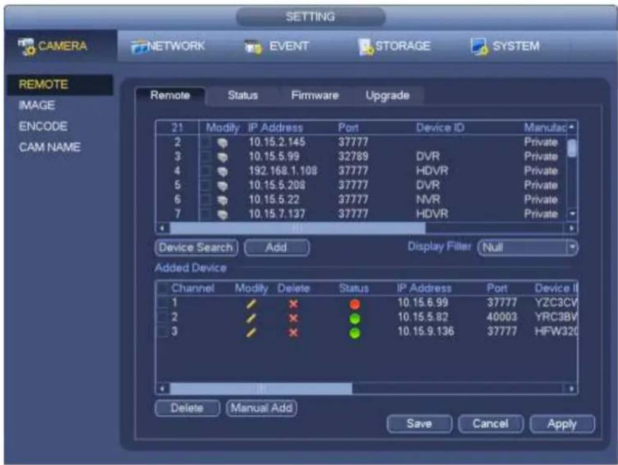Check the box for device row 3

coord(206,157)
